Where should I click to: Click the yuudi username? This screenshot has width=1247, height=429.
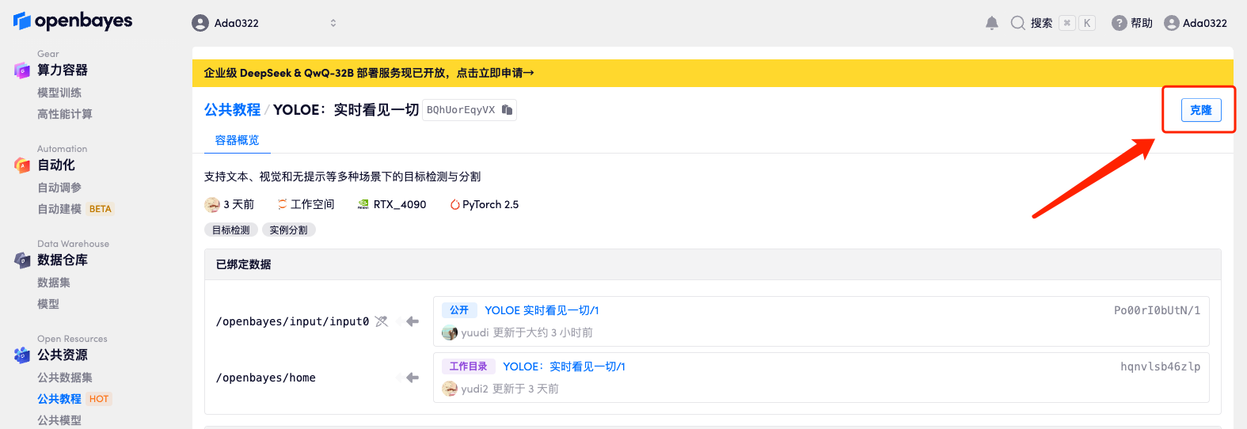475,332
